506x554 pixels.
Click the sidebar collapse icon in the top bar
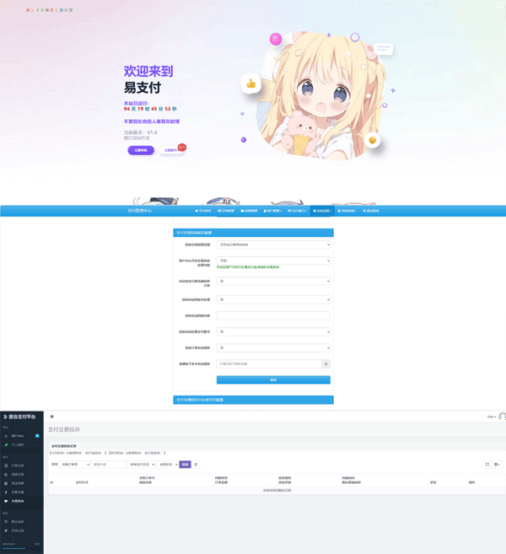coord(51,417)
